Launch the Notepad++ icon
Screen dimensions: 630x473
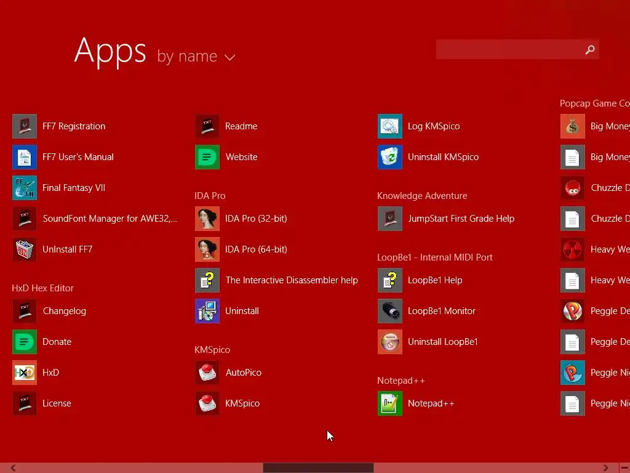pyautogui.click(x=389, y=403)
